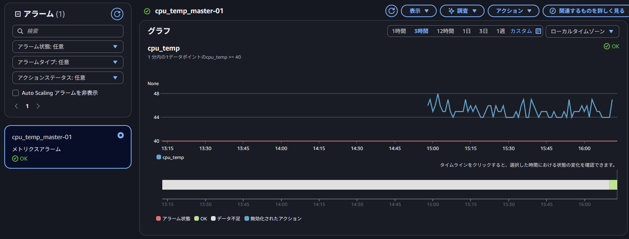Click the 15:00 chart x-axis label

click(433, 148)
